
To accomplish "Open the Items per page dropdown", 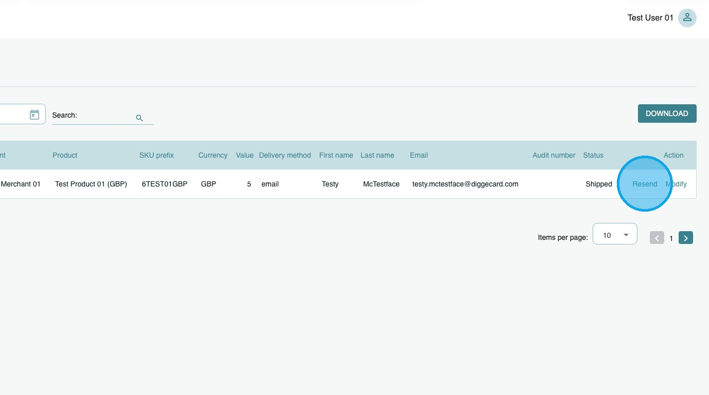I will pyautogui.click(x=615, y=234).
